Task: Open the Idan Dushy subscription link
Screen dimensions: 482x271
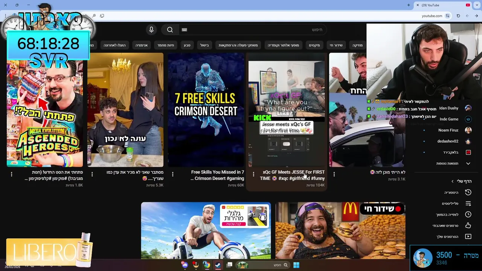Action: [x=448, y=108]
